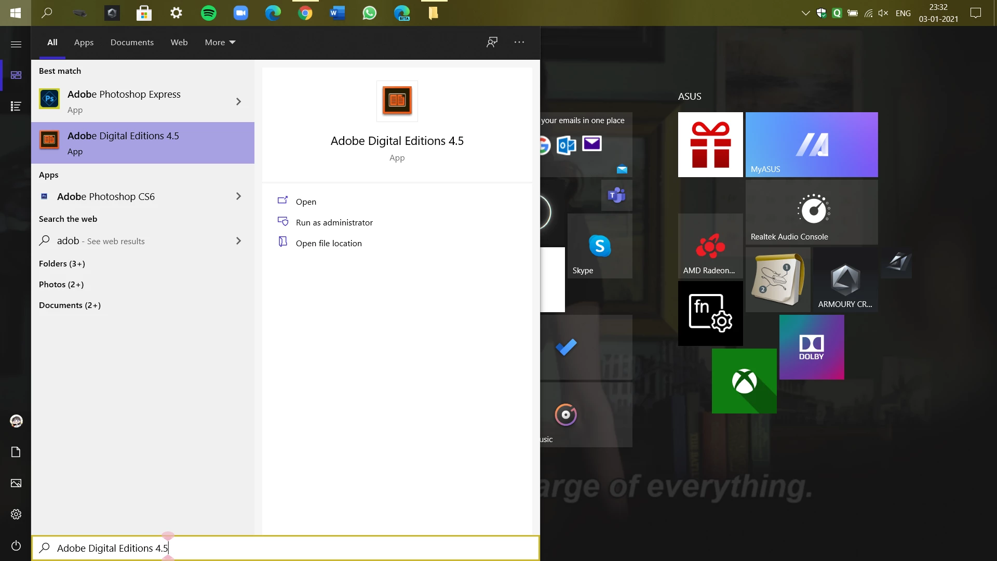The height and width of the screenshot is (561, 997).
Task: Open the Dolby tile
Action: point(812,347)
